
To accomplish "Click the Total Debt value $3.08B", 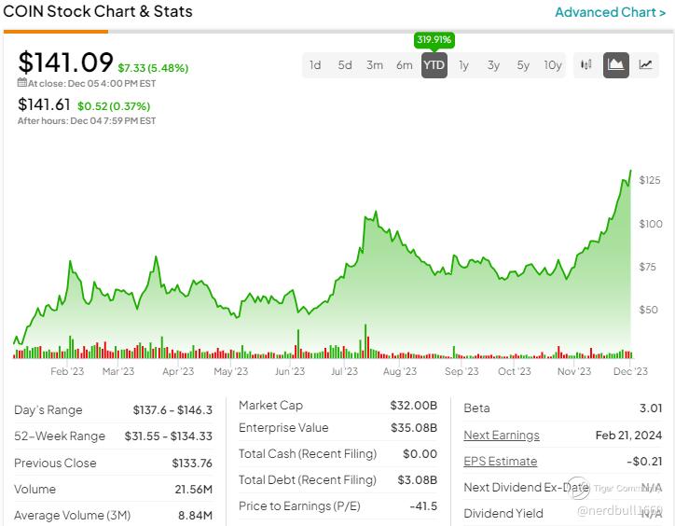I will [418, 480].
